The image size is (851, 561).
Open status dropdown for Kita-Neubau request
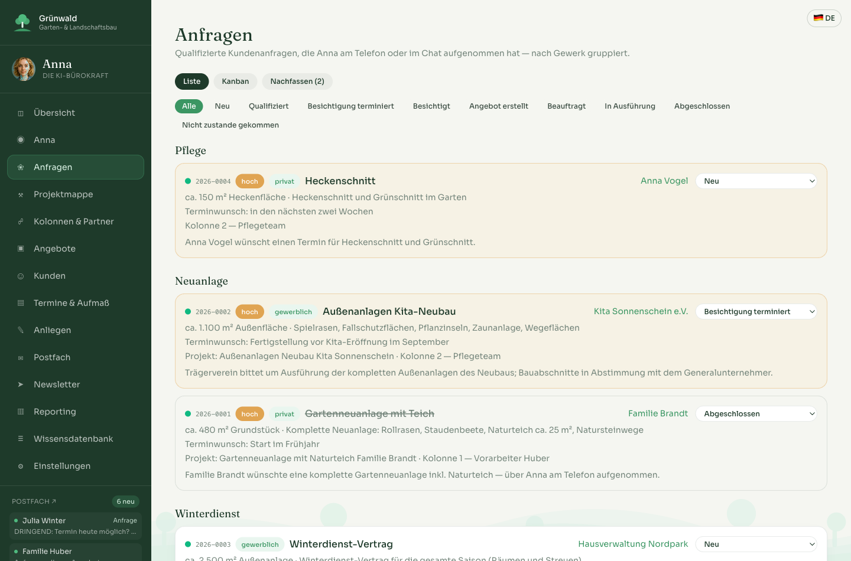(756, 311)
